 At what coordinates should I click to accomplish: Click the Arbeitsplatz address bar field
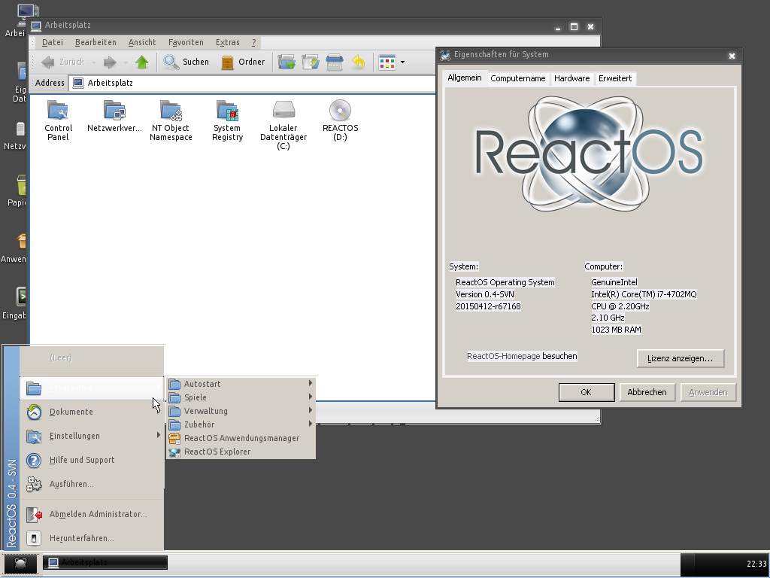pos(253,83)
